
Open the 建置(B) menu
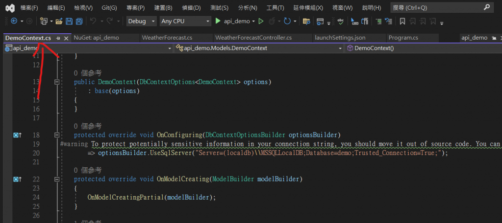click(163, 8)
